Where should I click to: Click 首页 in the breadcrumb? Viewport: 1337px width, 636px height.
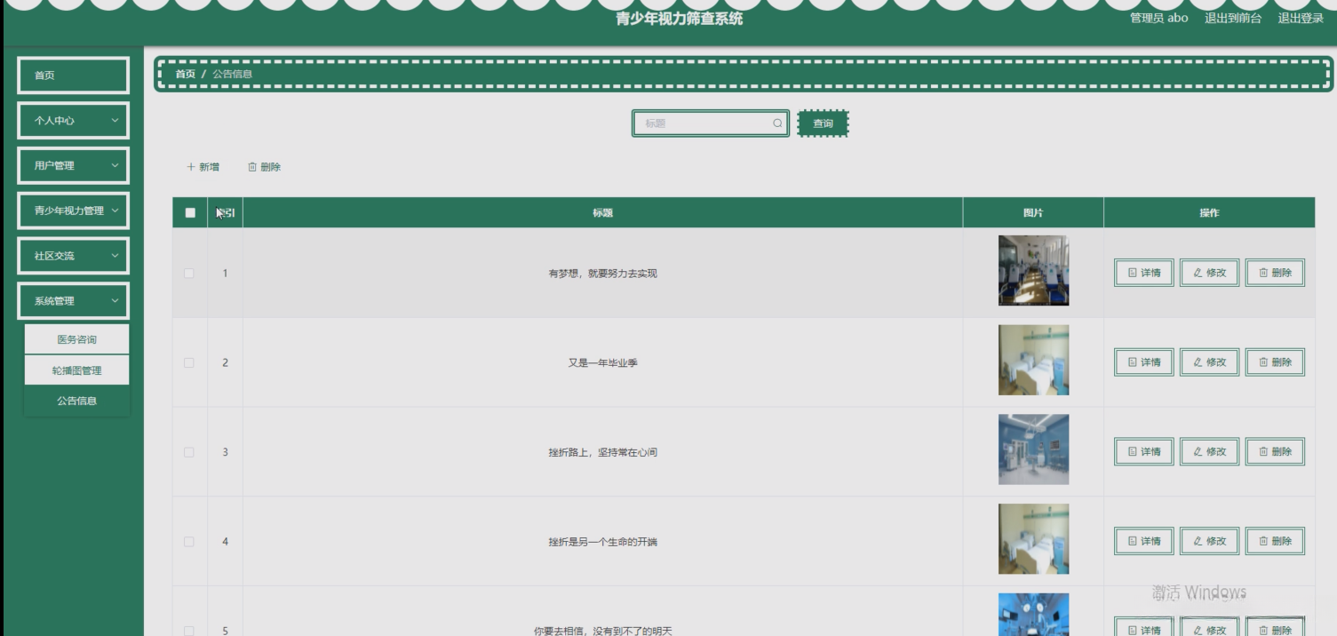[x=185, y=74]
